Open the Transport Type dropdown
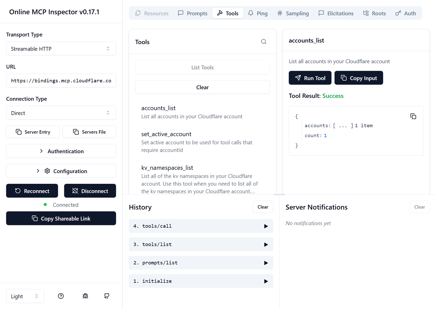Viewport: 436px width, 309px height. (61, 48)
